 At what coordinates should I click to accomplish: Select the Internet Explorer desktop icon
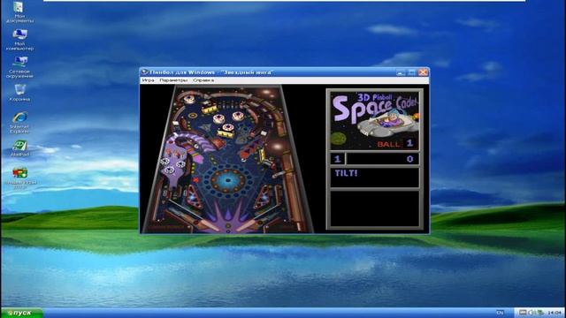19,123
